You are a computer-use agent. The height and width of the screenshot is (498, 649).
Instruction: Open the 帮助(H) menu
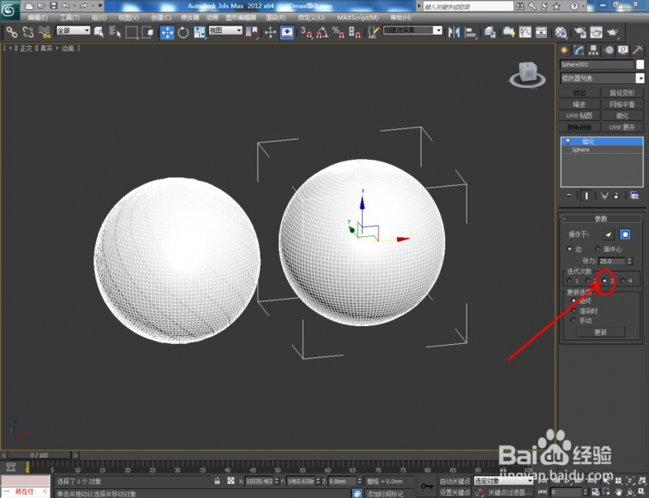click(401, 17)
